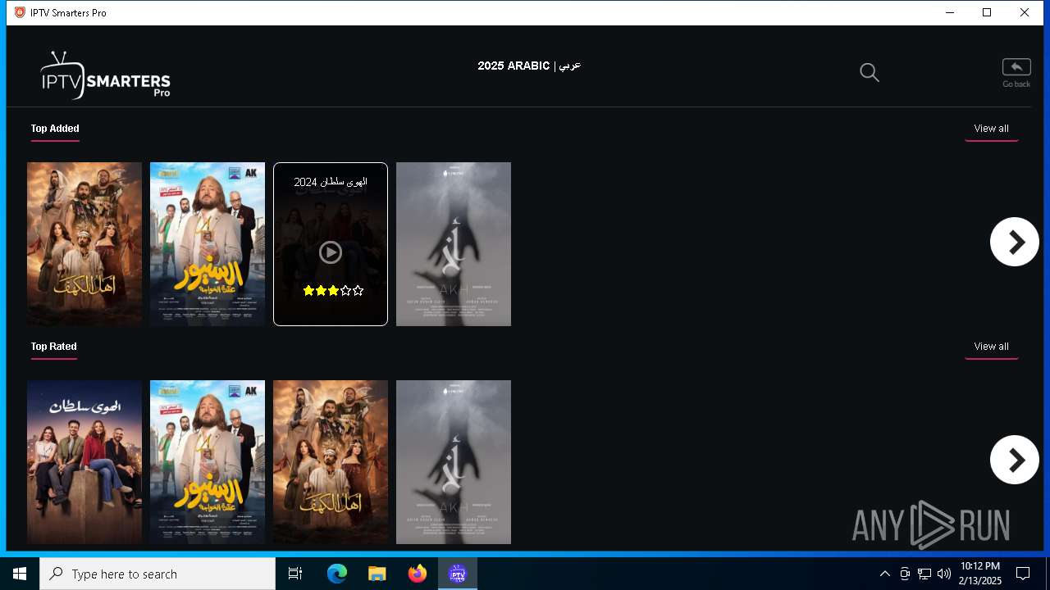1050x590 pixels.
Task: Open blue-sky poster in Top Rated row
Action: click(x=208, y=462)
